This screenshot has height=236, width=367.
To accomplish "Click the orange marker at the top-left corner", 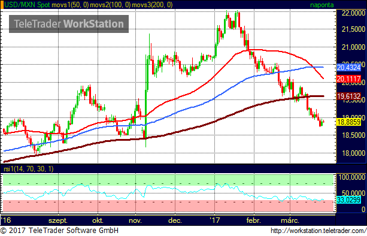I will [x=2, y=5].
